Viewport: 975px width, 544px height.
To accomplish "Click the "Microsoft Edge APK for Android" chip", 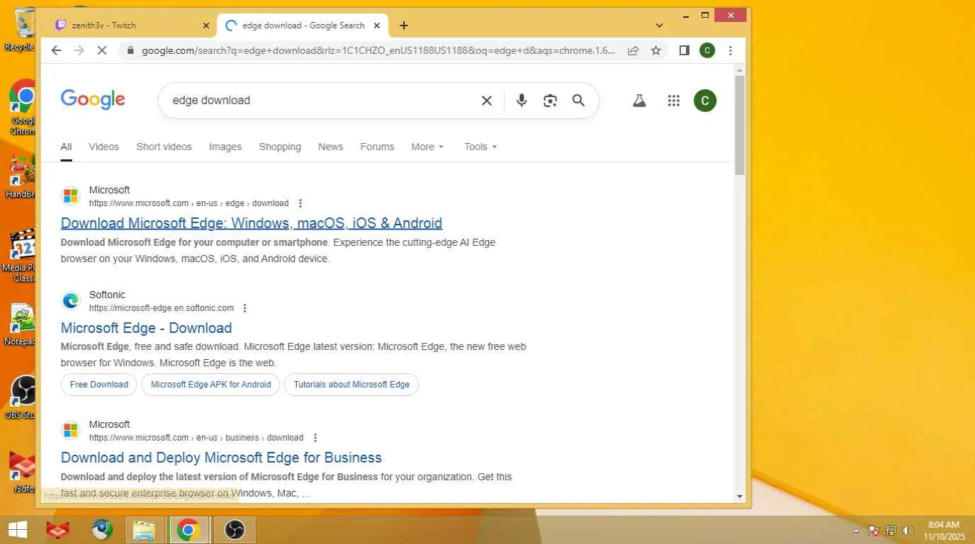I will tap(210, 385).
